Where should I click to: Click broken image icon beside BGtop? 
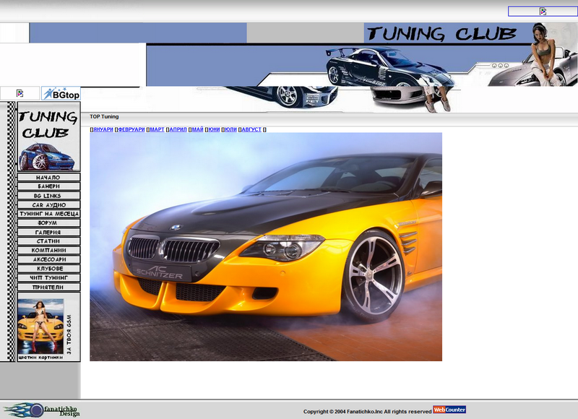20,93
